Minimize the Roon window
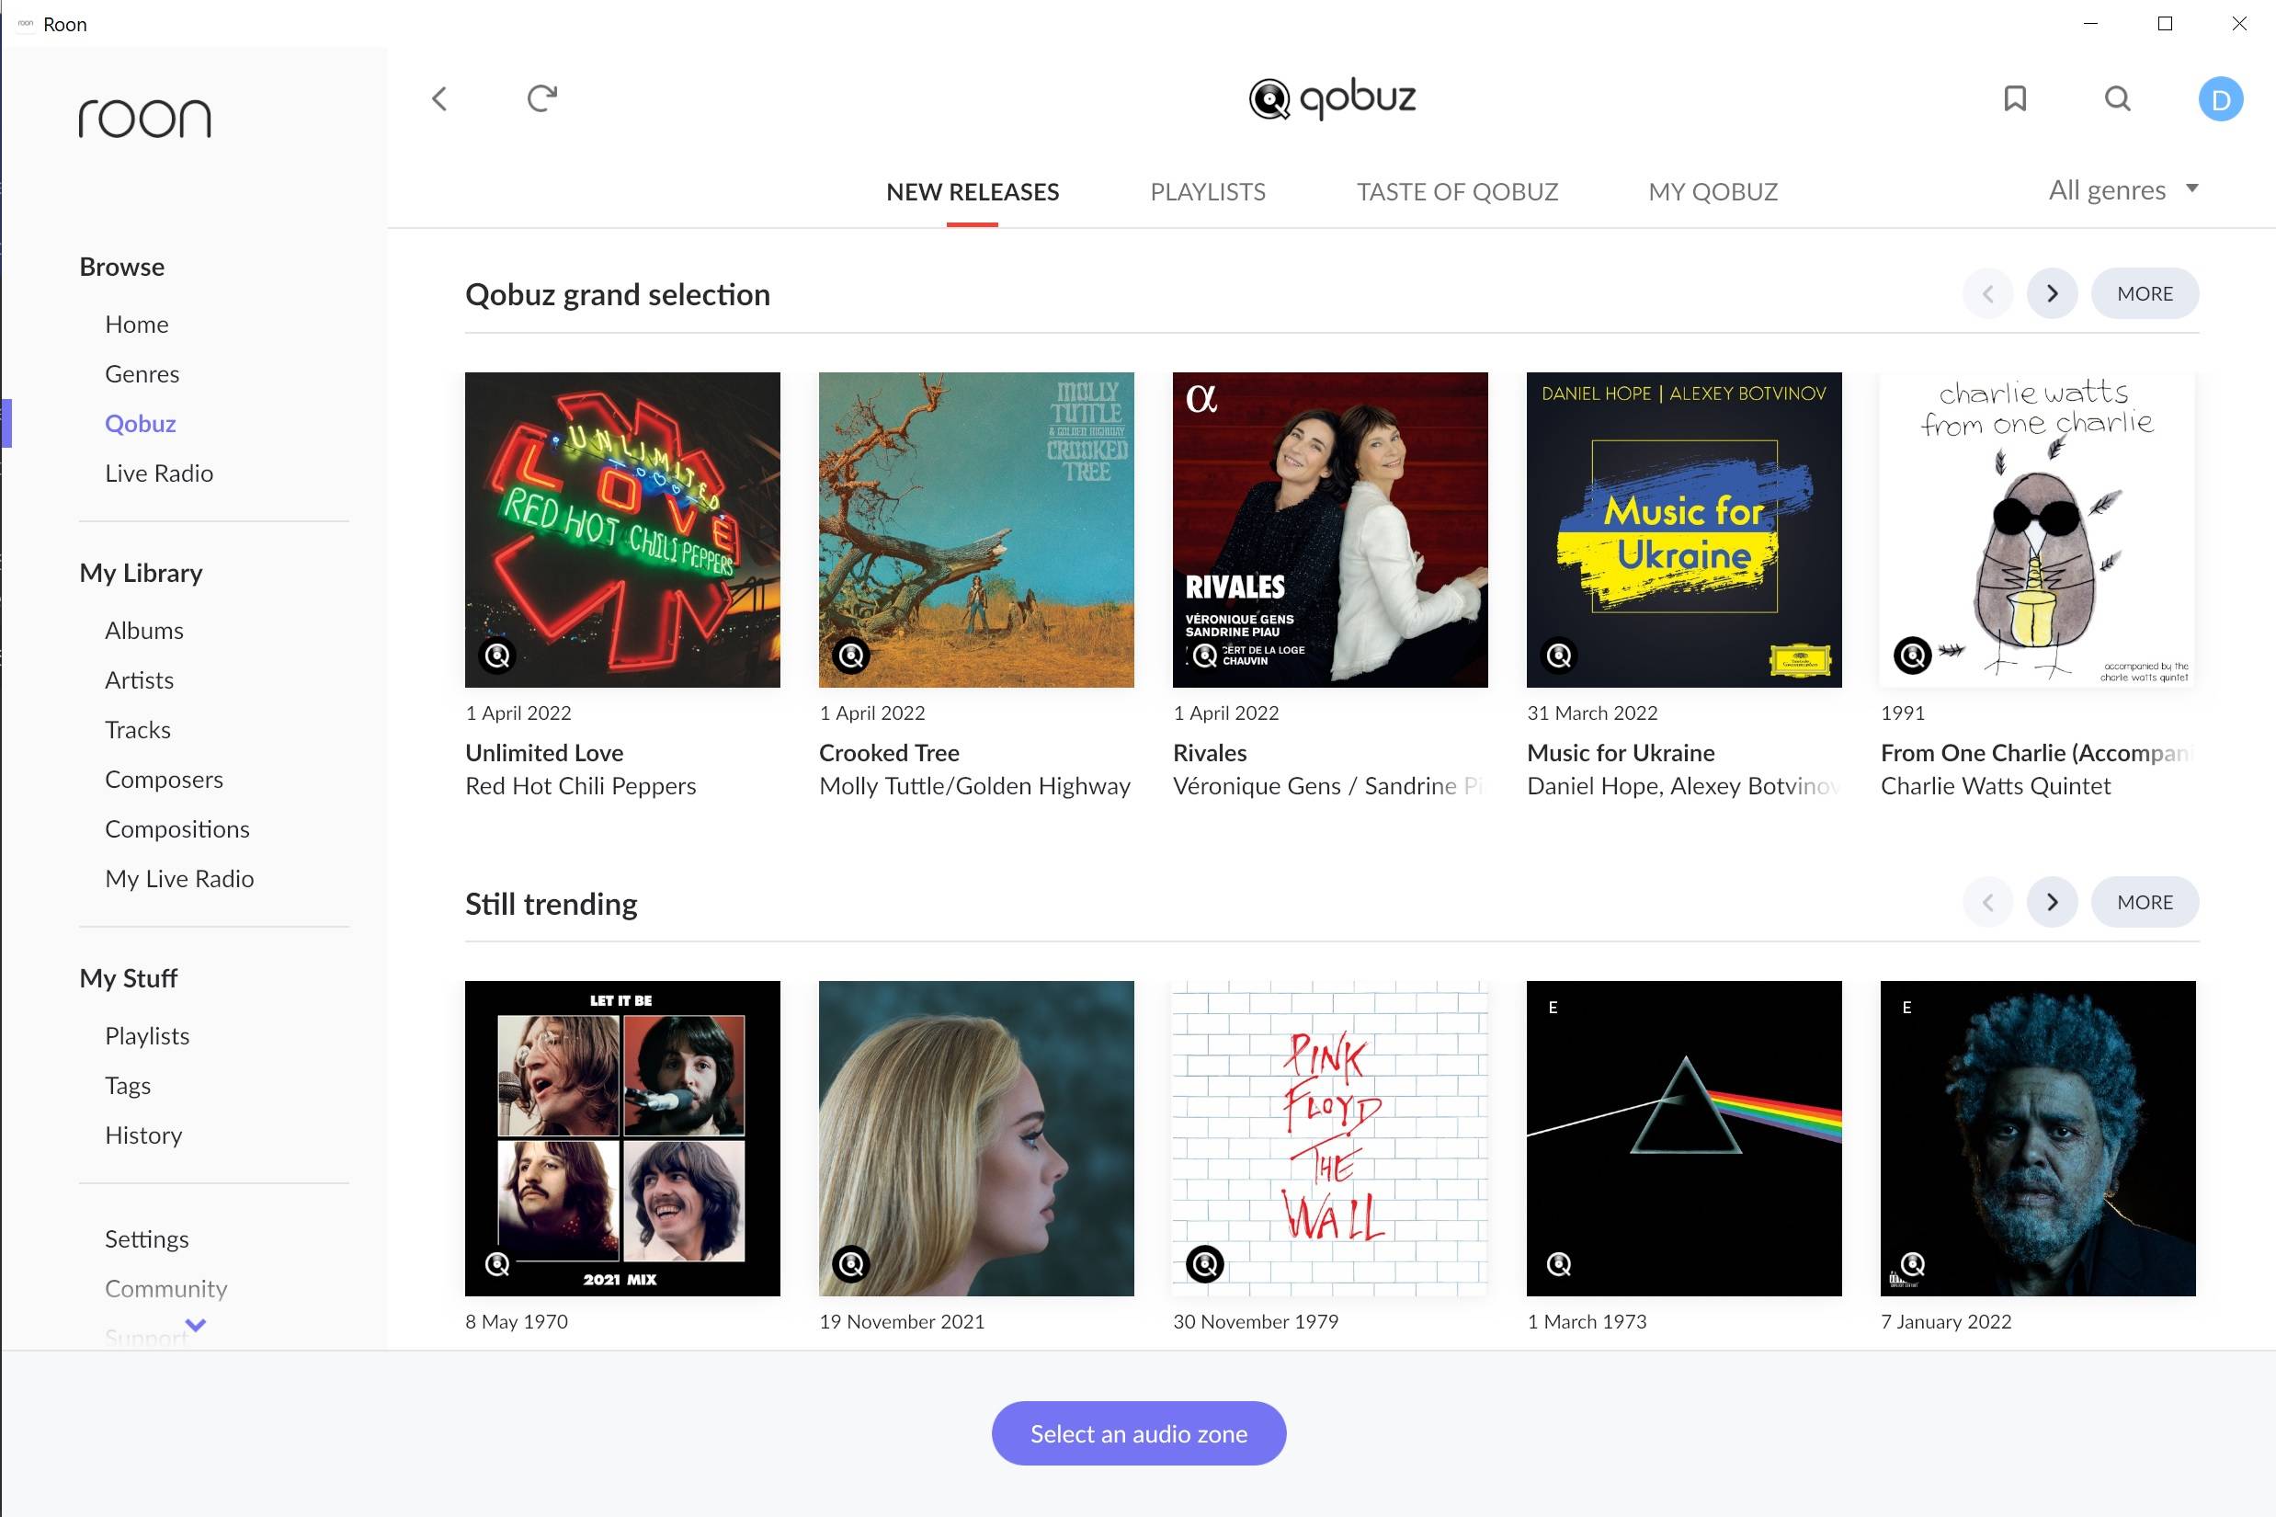The height and width of the screenshot is (1517, 2276). 2090,23
